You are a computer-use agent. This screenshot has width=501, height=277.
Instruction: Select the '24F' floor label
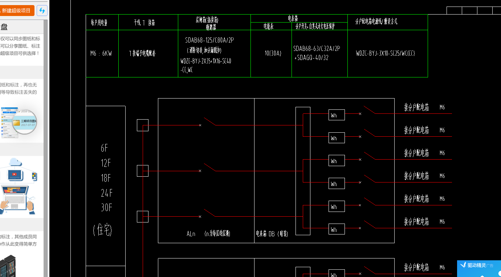pyautogui.click(x=106, y=193)
